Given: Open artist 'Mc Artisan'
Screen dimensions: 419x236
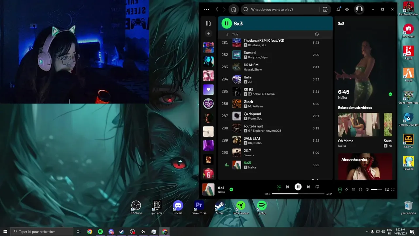Looking at the screenshot, I should (255, 106).
